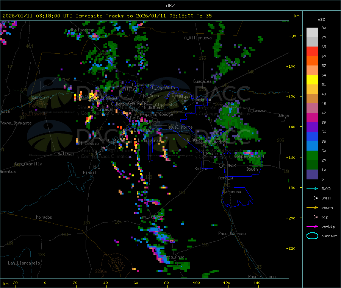This screenshot has width=341, height=288.
Task: Click the timestamp header '2026/01/11 03:18:00 UTC'
Action: point(38,16)
